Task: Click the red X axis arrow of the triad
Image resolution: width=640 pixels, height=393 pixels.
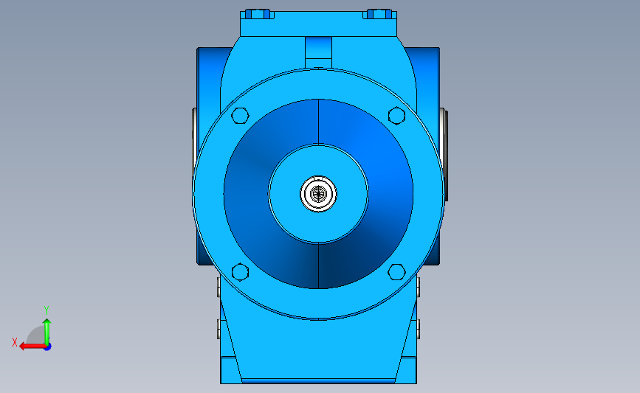Action: (x=32, y=347)
